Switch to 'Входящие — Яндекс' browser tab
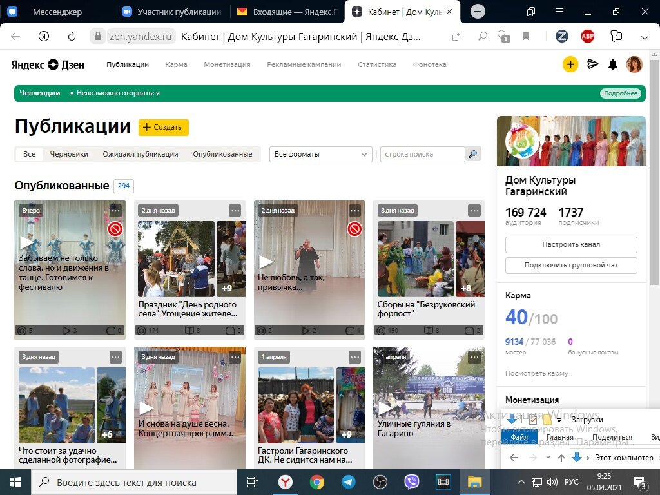Screen dimensions: 660x495 [x=287, y=12]
